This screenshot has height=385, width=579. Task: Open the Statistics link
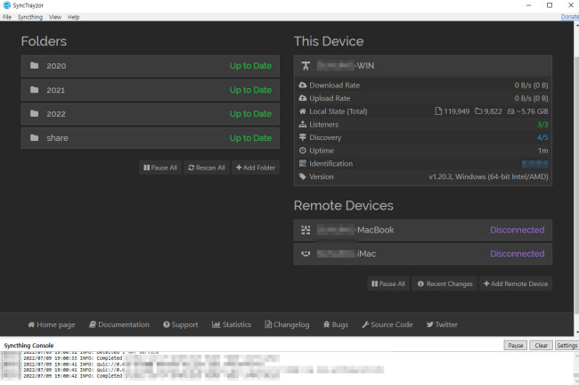[x=232, y=324]
